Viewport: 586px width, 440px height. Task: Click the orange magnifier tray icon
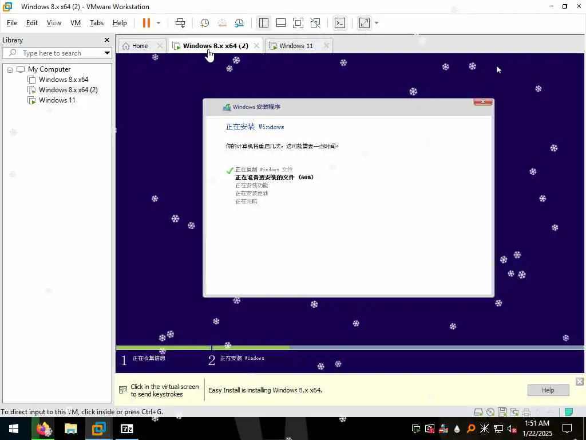[x=471, y=429]
